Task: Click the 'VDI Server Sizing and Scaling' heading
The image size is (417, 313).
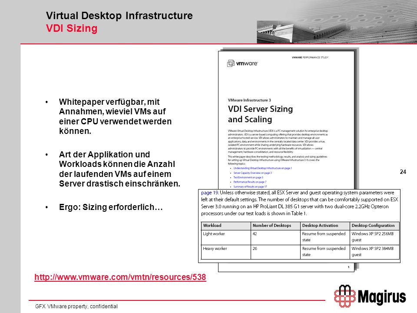Action: 260,114
